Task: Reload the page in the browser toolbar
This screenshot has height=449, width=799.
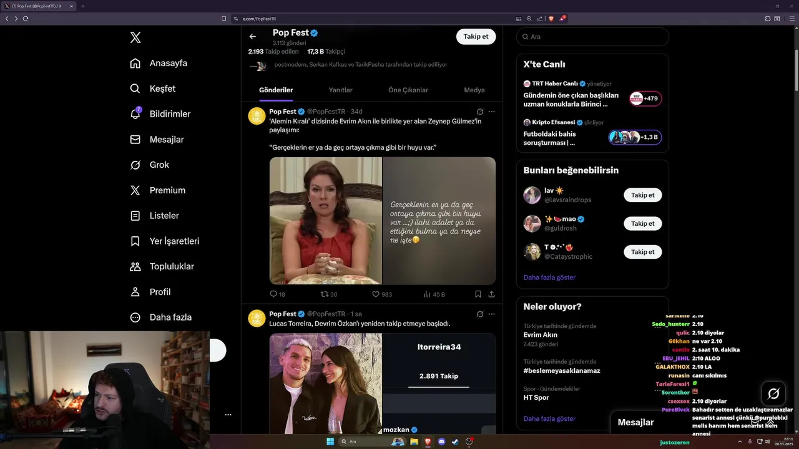Action: [26, 19]
